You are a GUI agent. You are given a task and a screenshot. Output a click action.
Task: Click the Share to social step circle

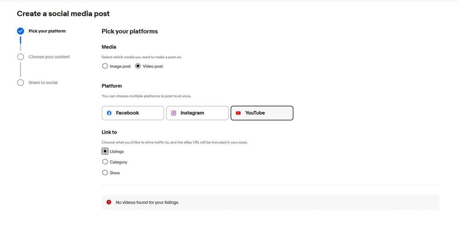tap(20, 83)
